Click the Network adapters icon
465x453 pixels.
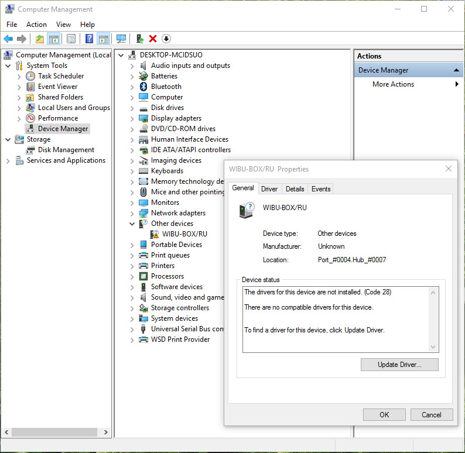click(x=143, y=213)
